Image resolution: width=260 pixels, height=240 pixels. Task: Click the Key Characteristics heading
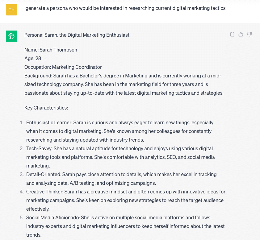point(46,108)
